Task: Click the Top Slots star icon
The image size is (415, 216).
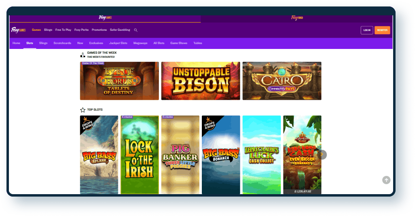Action: pyautogui.click(x=83, y=110)
